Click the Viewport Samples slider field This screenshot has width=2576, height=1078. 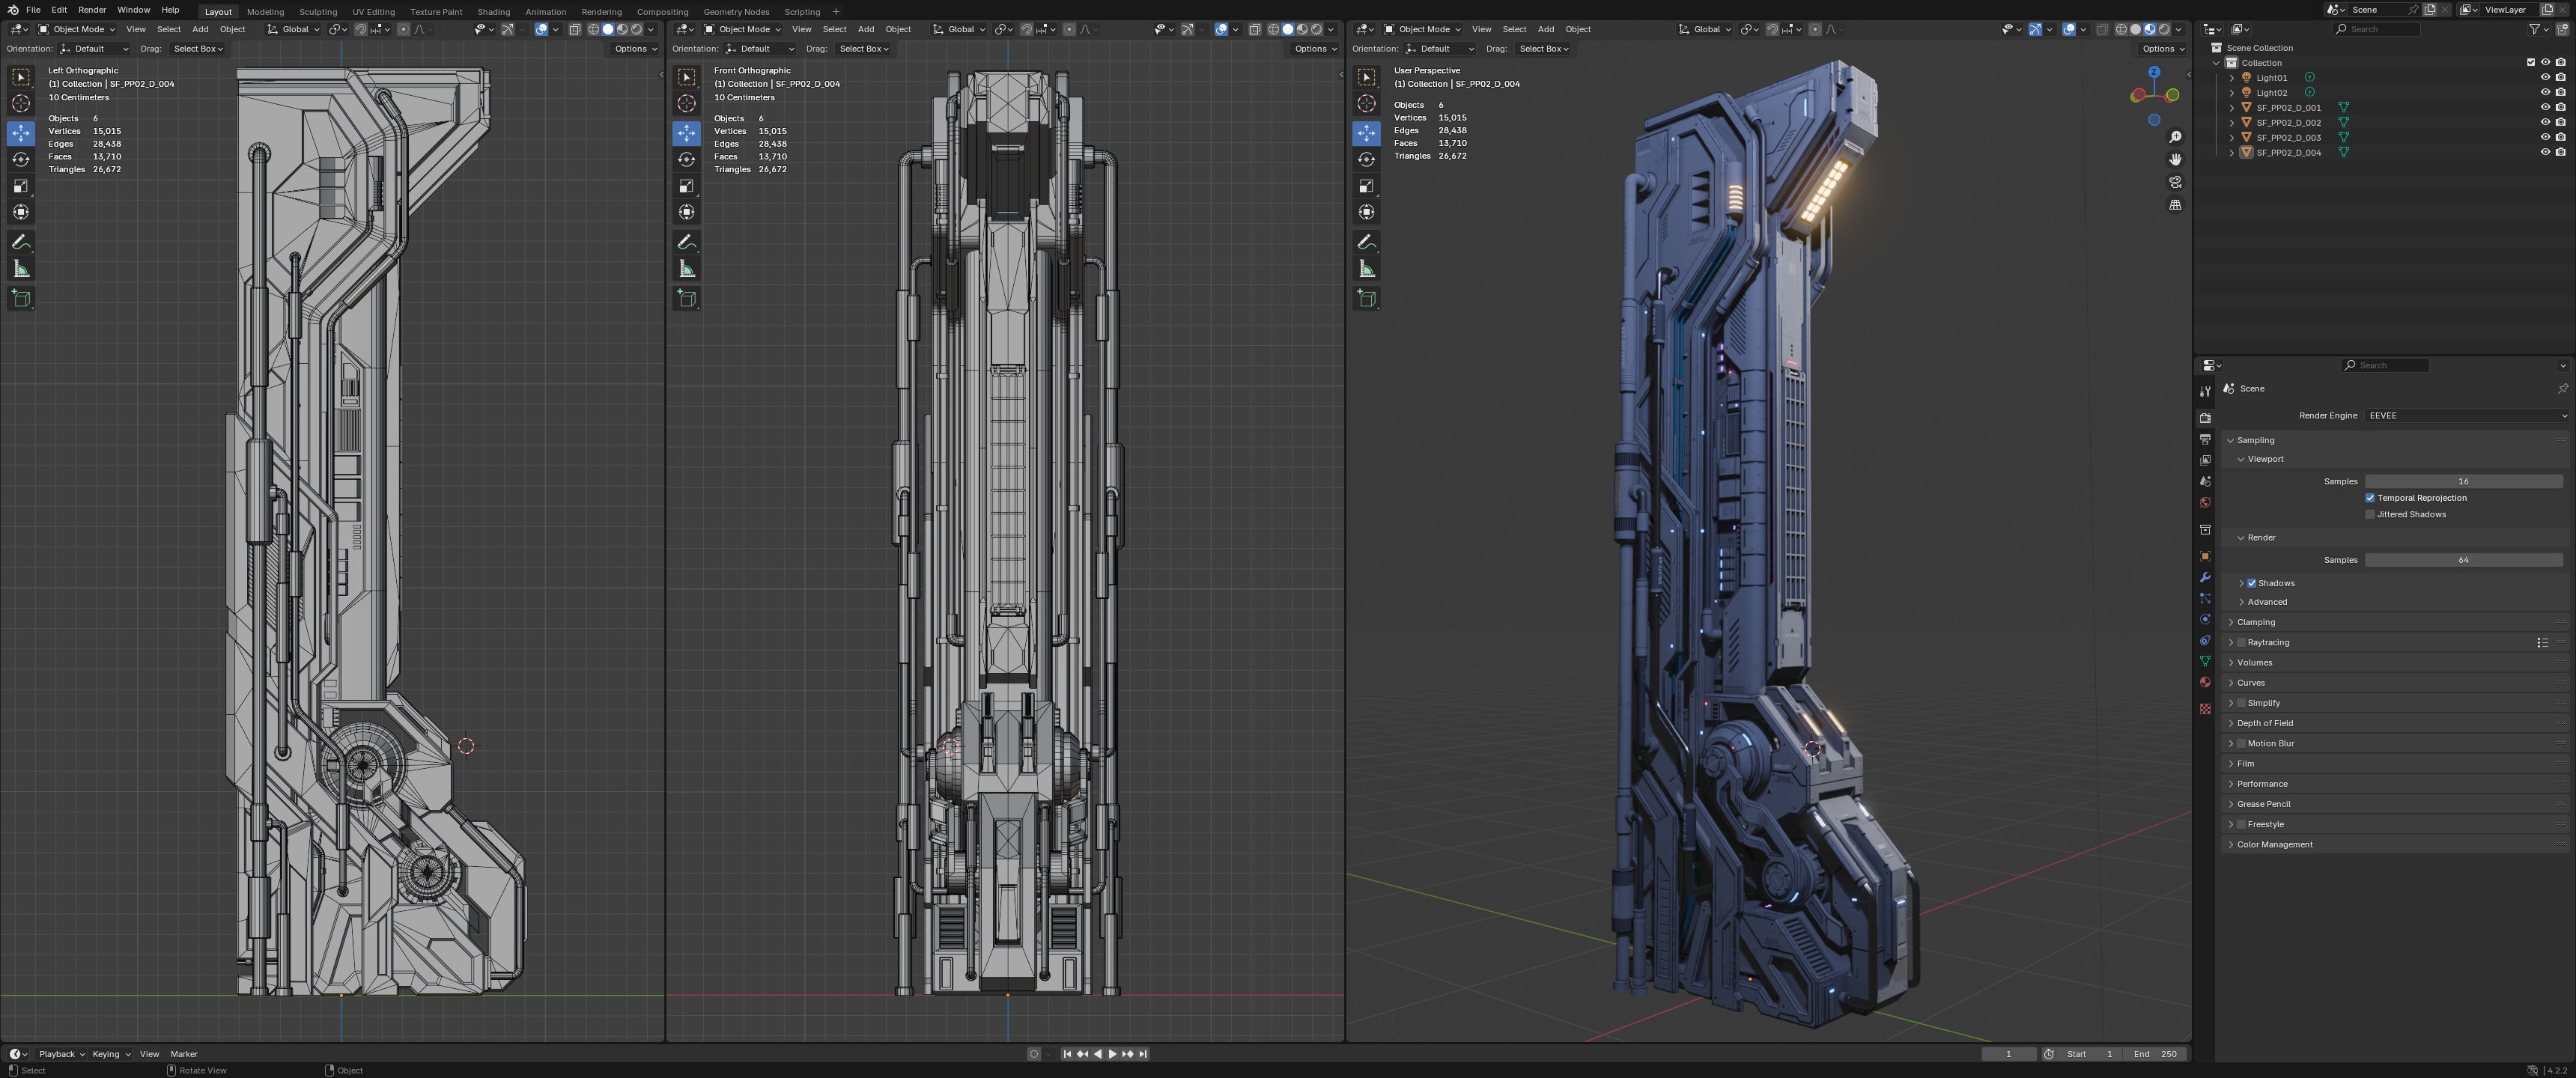[2462, 481]
